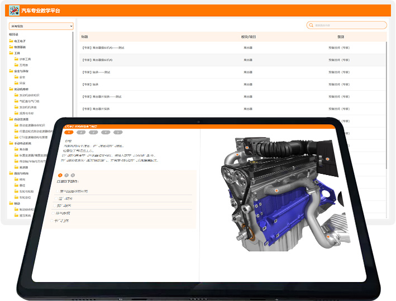Click the folder icon beside CTV变速箱结构与原理
Image resolution: width=396 pixels, height=301 pixels.
pos(16,137)
